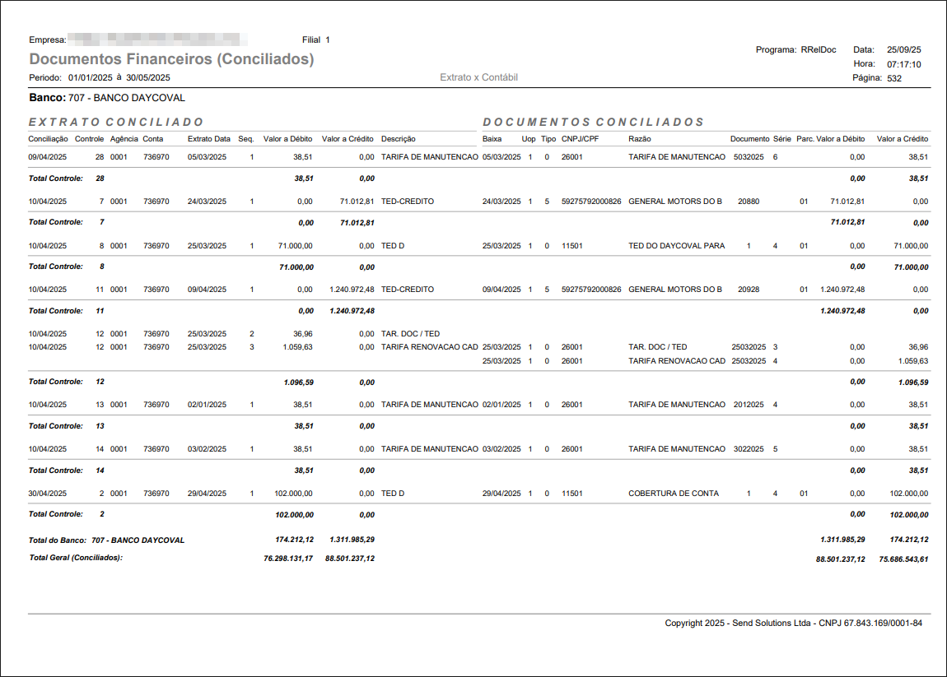947x677 pixels.
Task: Click the Banco 707 - BANCO DAYCOVAL heading
Action: click(x=107, y=98)
